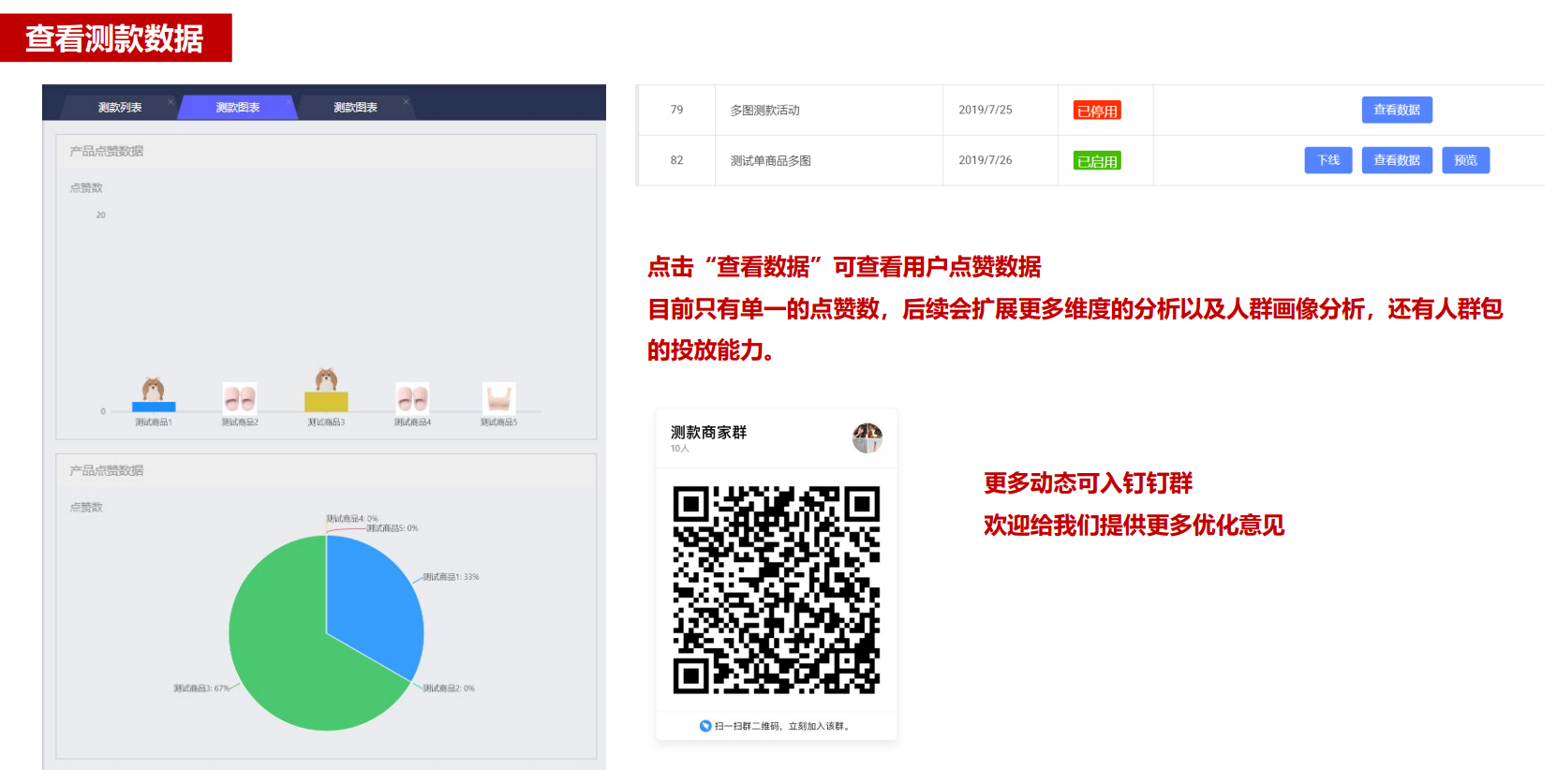Click the 产品点赞数据 header above bar chart
The width and height of the screenshot is (1557, 770).
click(106, 151)
